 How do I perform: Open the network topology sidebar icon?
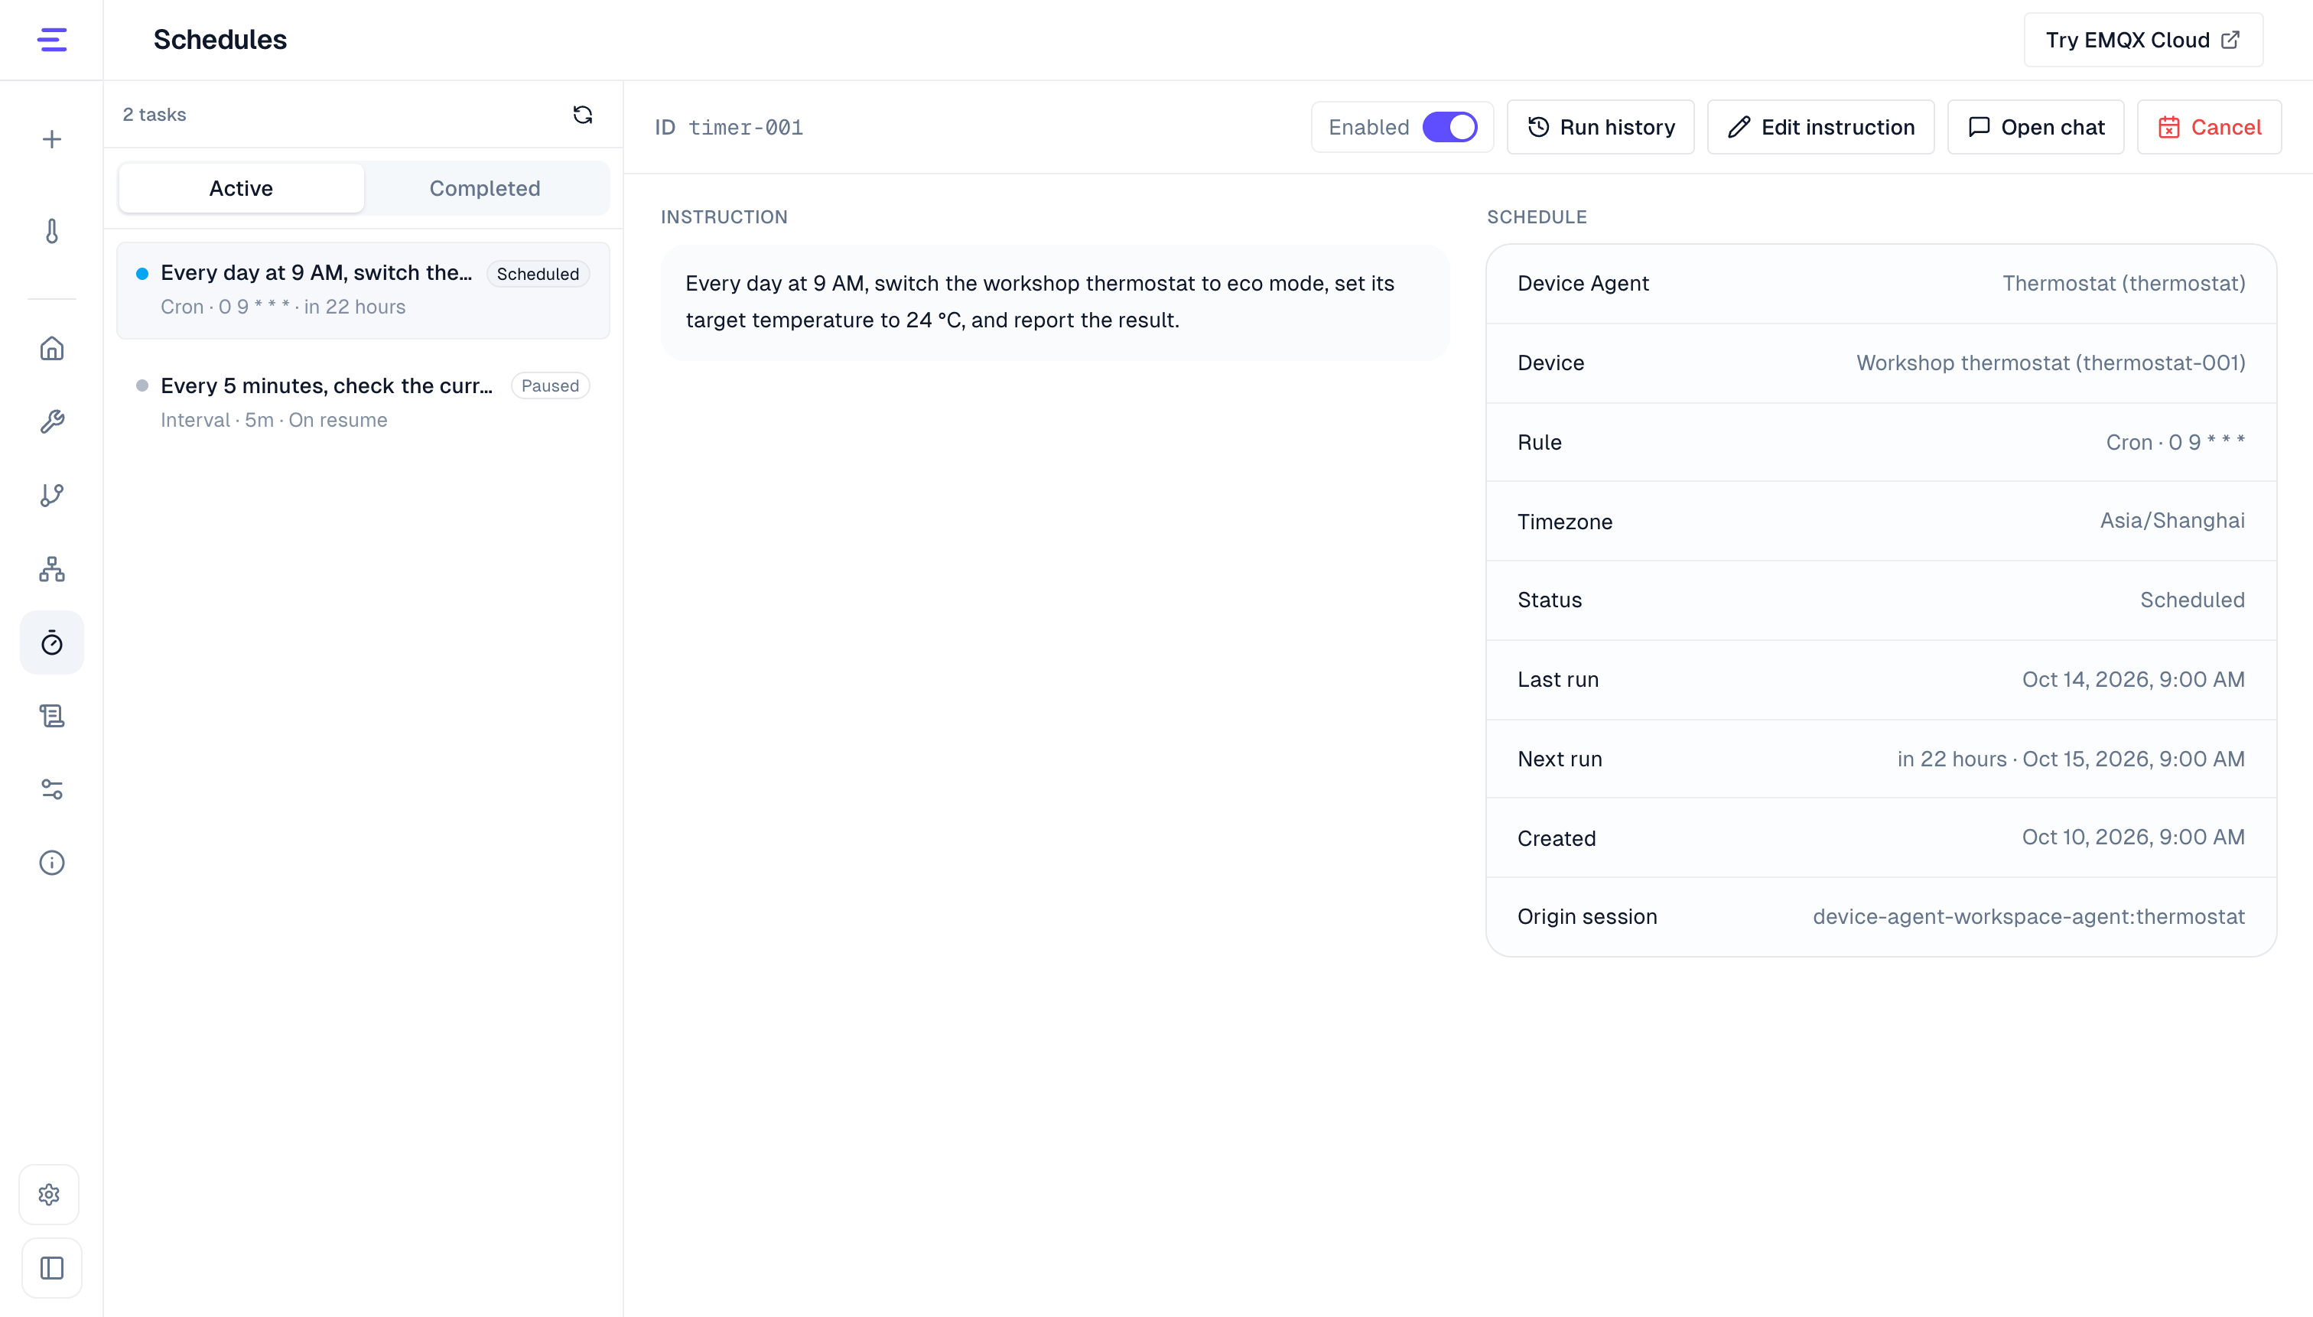51,569
